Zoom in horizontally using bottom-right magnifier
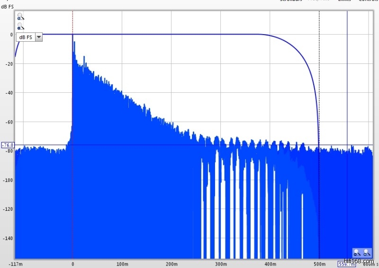Image resolution: width=379 pixels, height=268 pixels. 366,253
